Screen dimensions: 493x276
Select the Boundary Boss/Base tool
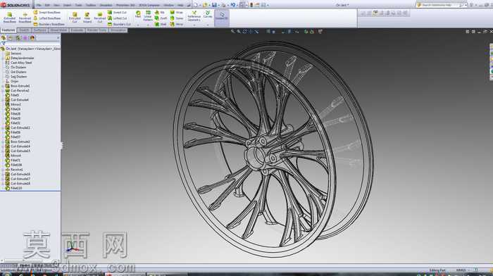click(x=49, y=24)
